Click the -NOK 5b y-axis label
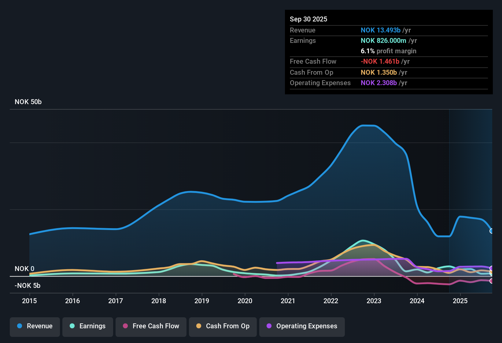This screenshot has height=343, width=502. [x=28, y=286]
